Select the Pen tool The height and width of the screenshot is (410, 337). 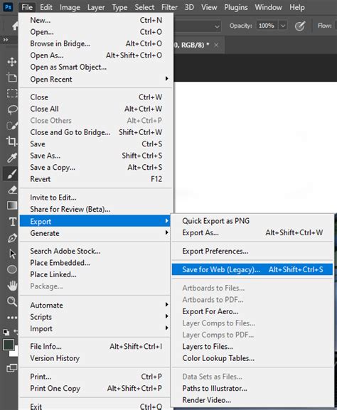12,238
